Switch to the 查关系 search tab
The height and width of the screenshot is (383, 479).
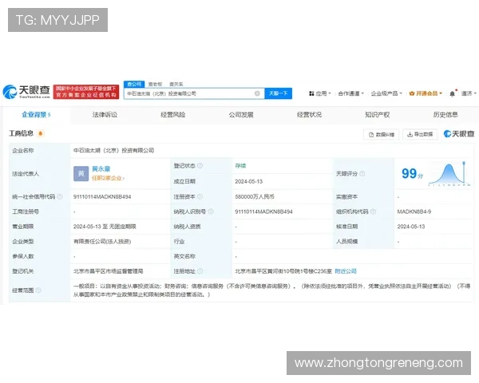click(176, 84)
